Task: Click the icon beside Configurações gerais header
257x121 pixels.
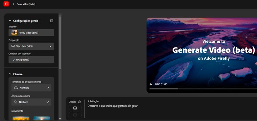Action: pos(51,21)
